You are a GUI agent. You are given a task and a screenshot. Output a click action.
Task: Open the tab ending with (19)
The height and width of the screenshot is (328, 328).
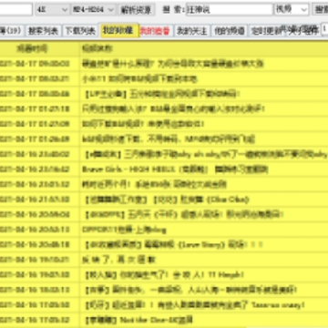(x=11, y=31)
